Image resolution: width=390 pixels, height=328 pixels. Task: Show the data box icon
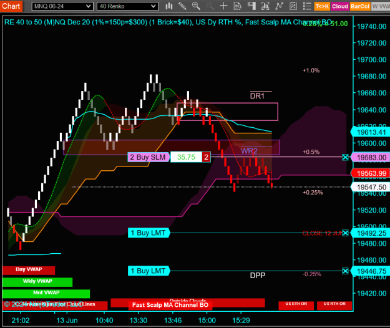[x=238, y=6]
